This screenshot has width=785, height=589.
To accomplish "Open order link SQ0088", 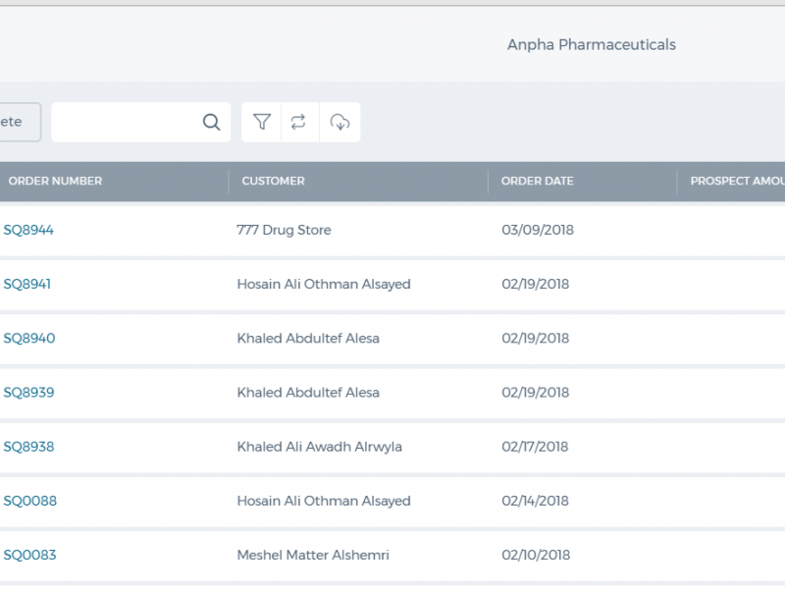I will coord(30,501).
